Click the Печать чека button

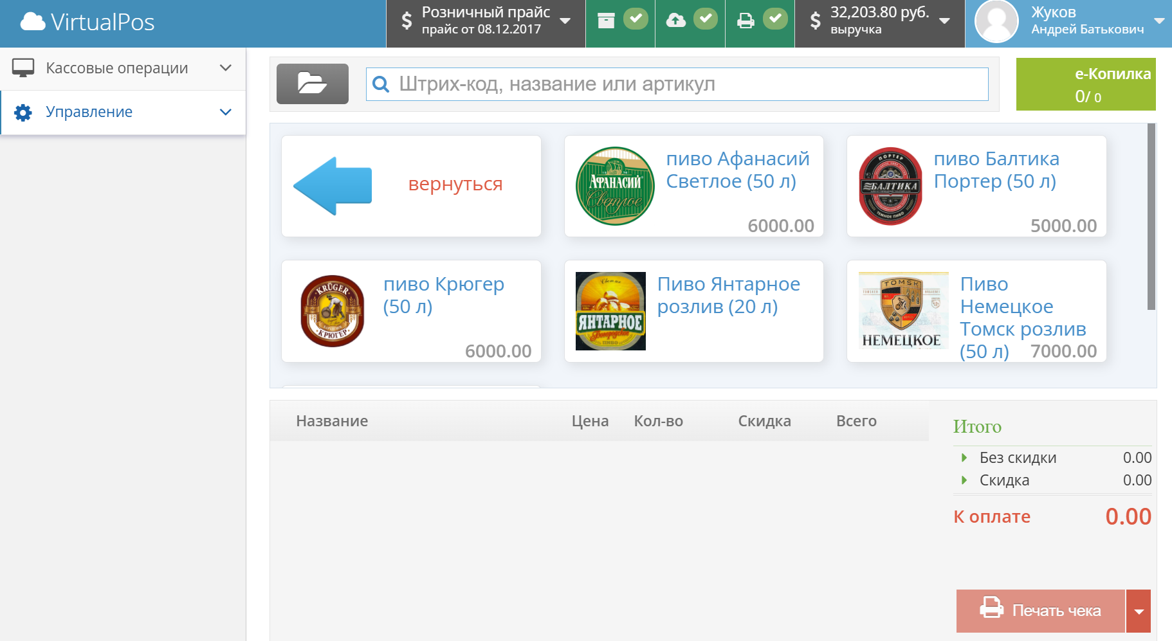1041,611
